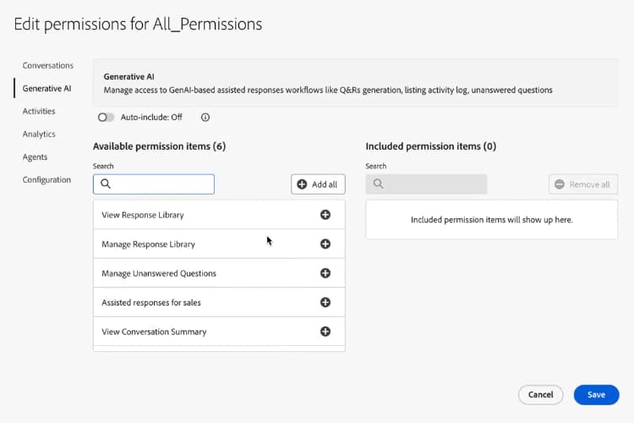
Task: Switch to the Activities section
Action: [39, 111]
